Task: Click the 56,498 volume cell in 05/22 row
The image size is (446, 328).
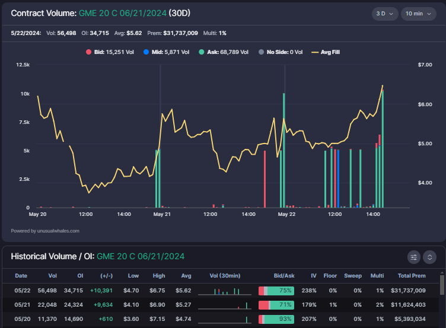Action: click(x=47, y=291)
